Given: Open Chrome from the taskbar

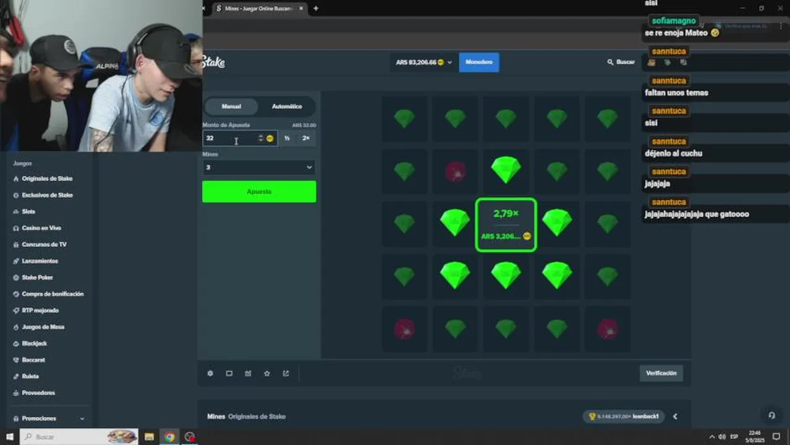Looking at the screenshot, I should (169, 436).
